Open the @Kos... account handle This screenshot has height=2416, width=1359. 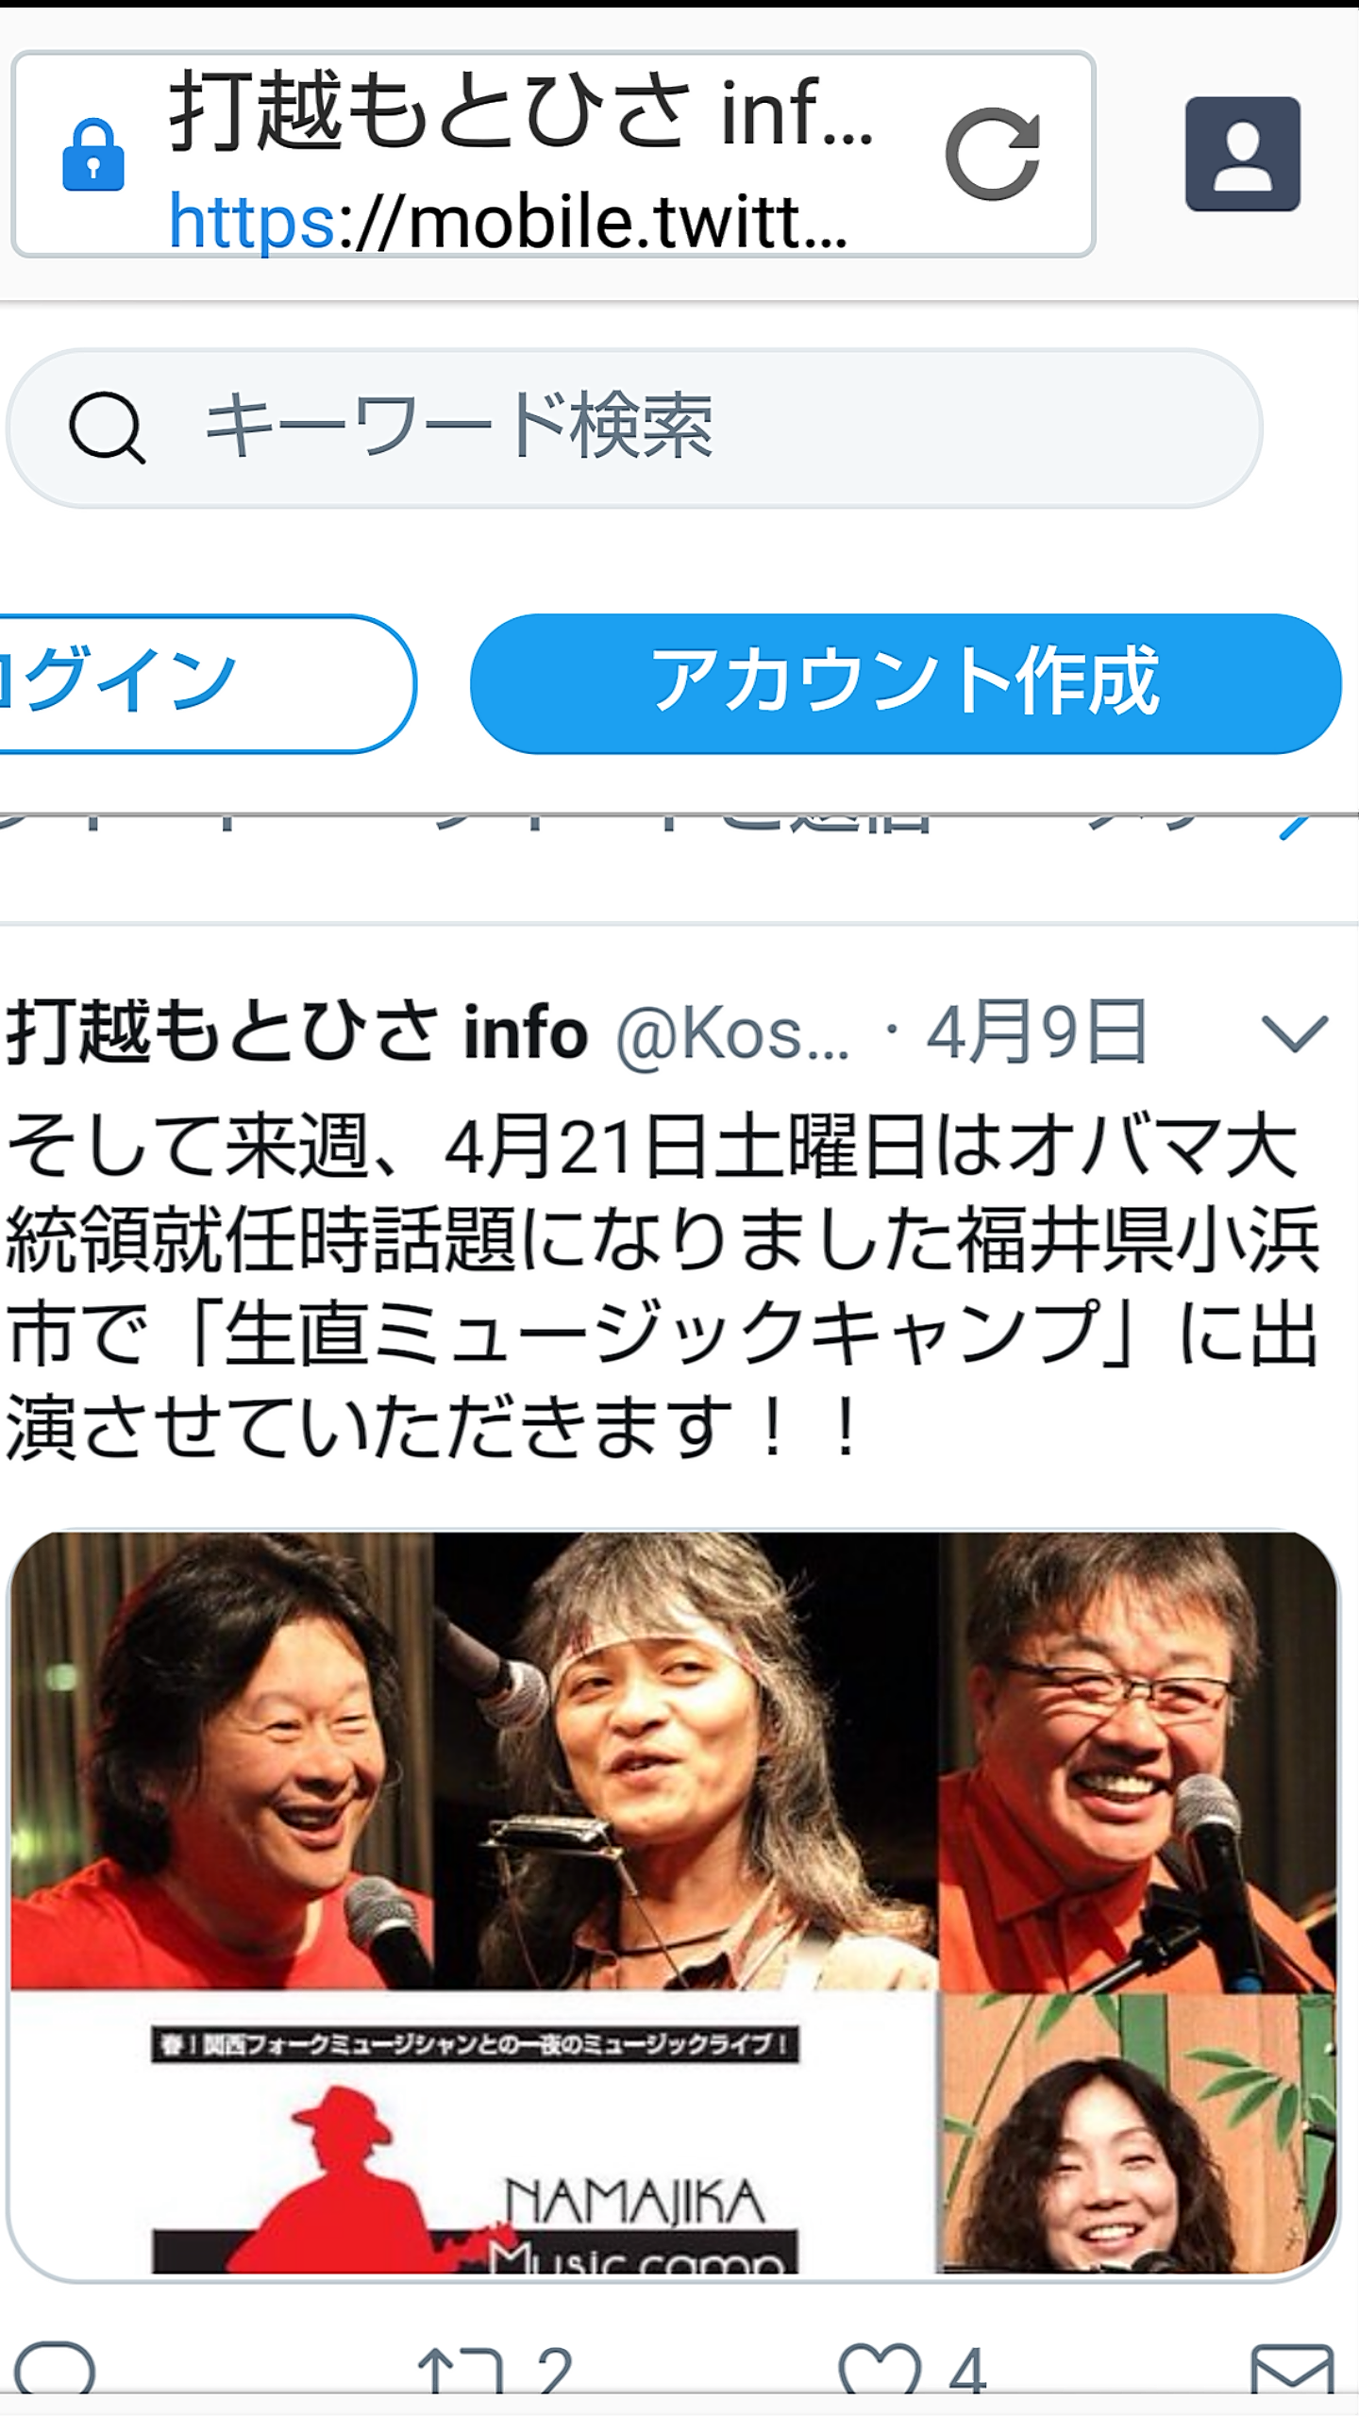(x=732, y=1034)
